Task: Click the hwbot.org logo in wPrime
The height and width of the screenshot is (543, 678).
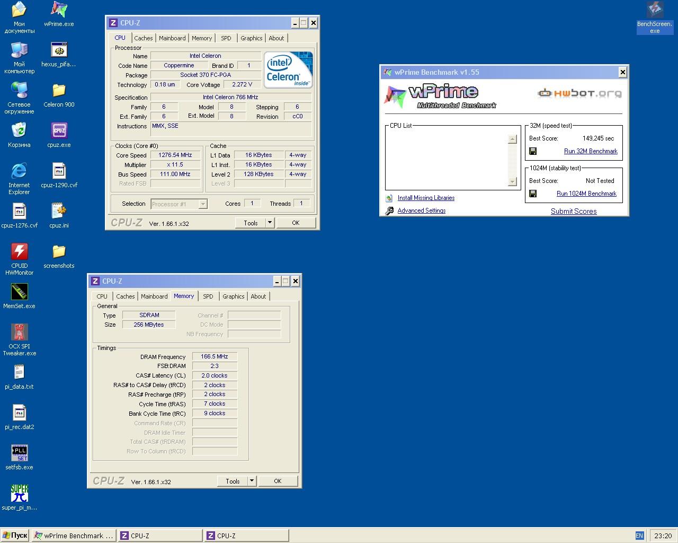Action: click(579, 93)
